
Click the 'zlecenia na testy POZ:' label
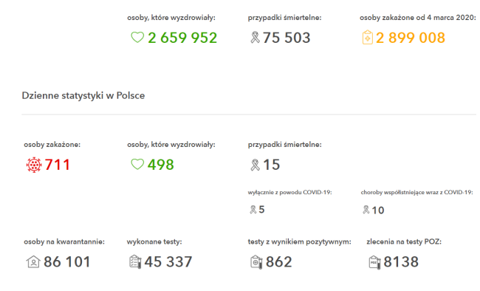pos(404,242)
